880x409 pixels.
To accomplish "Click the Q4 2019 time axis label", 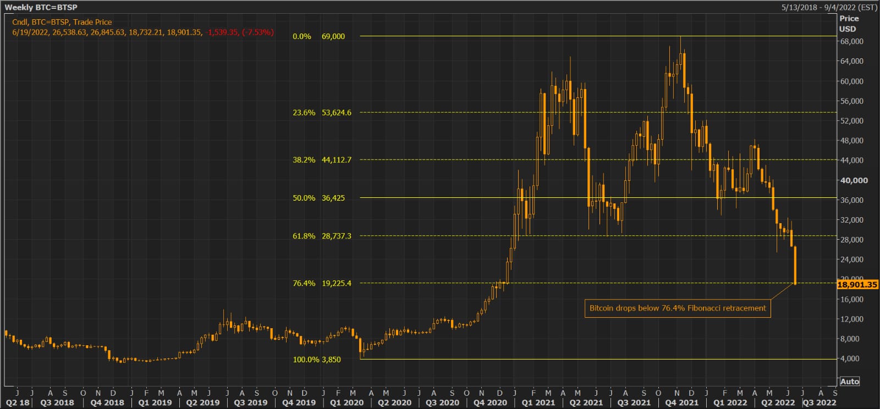I will [x=299, y=402].
